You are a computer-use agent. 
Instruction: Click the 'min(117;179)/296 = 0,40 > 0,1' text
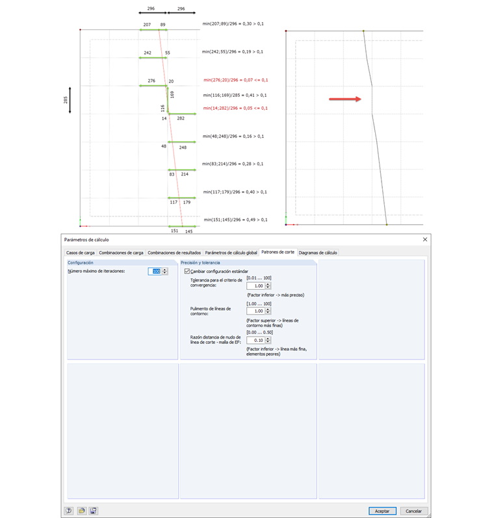235,192
